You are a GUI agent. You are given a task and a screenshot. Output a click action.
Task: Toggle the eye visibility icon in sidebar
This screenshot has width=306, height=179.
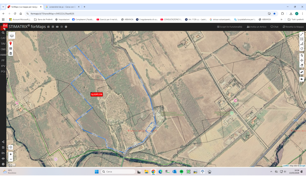3,158
